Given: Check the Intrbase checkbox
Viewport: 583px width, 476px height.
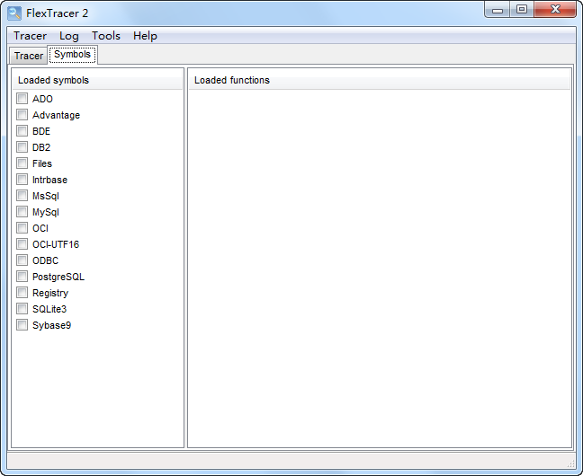Looking at the screenshot, I should (x=22, y=180).
